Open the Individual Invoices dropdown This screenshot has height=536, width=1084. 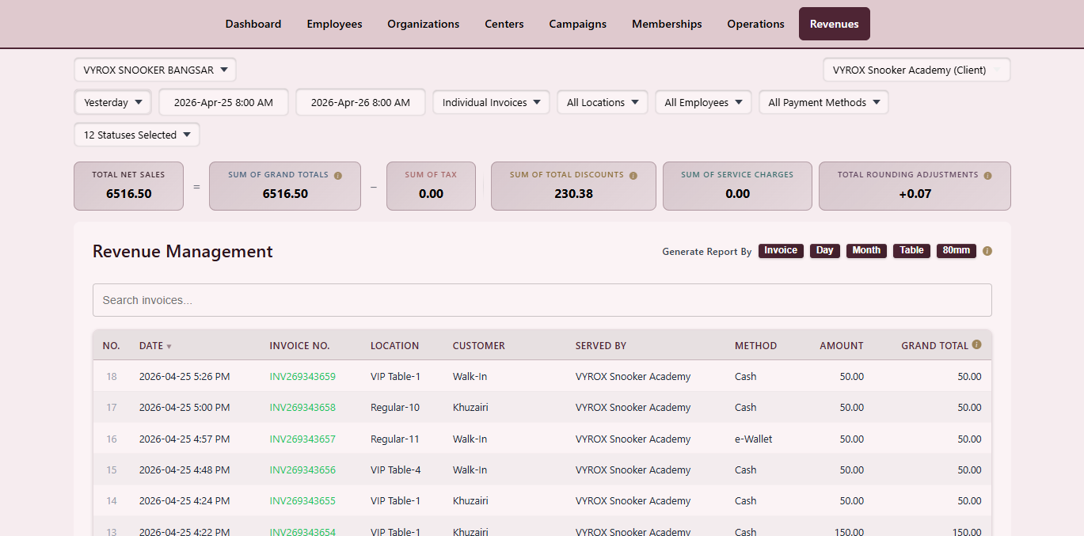(491, 102)
